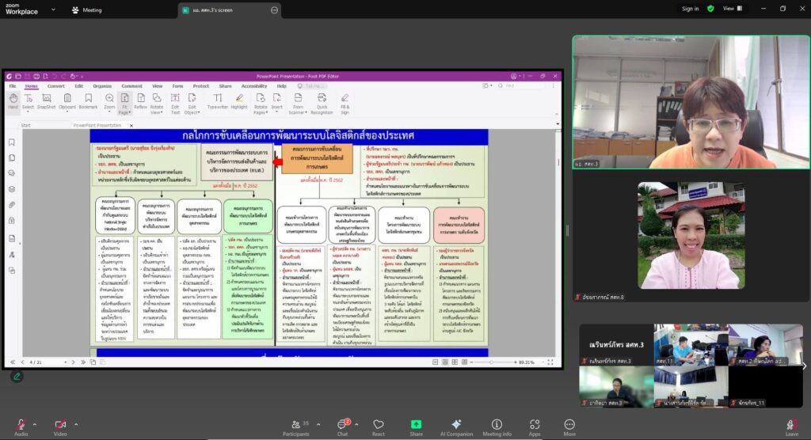Click the Leave meeting button
The width and height of the screenshot is (811, 440).
tap(791, 426)
